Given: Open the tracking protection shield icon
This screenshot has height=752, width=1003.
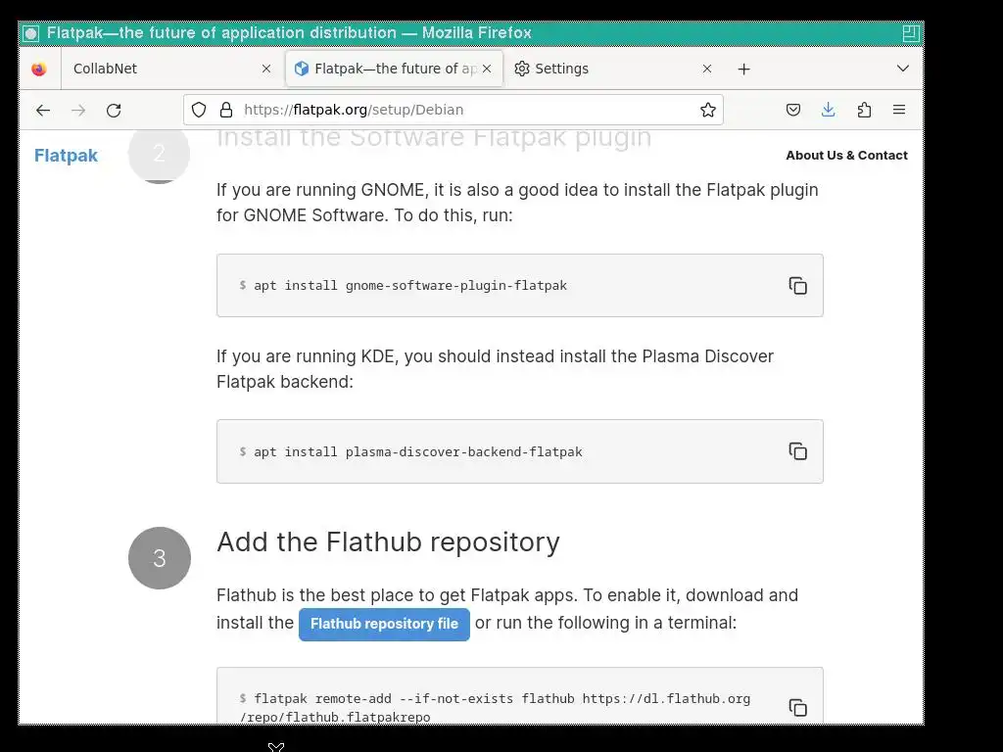Looking at the screenshot, I should coord(199,110).
